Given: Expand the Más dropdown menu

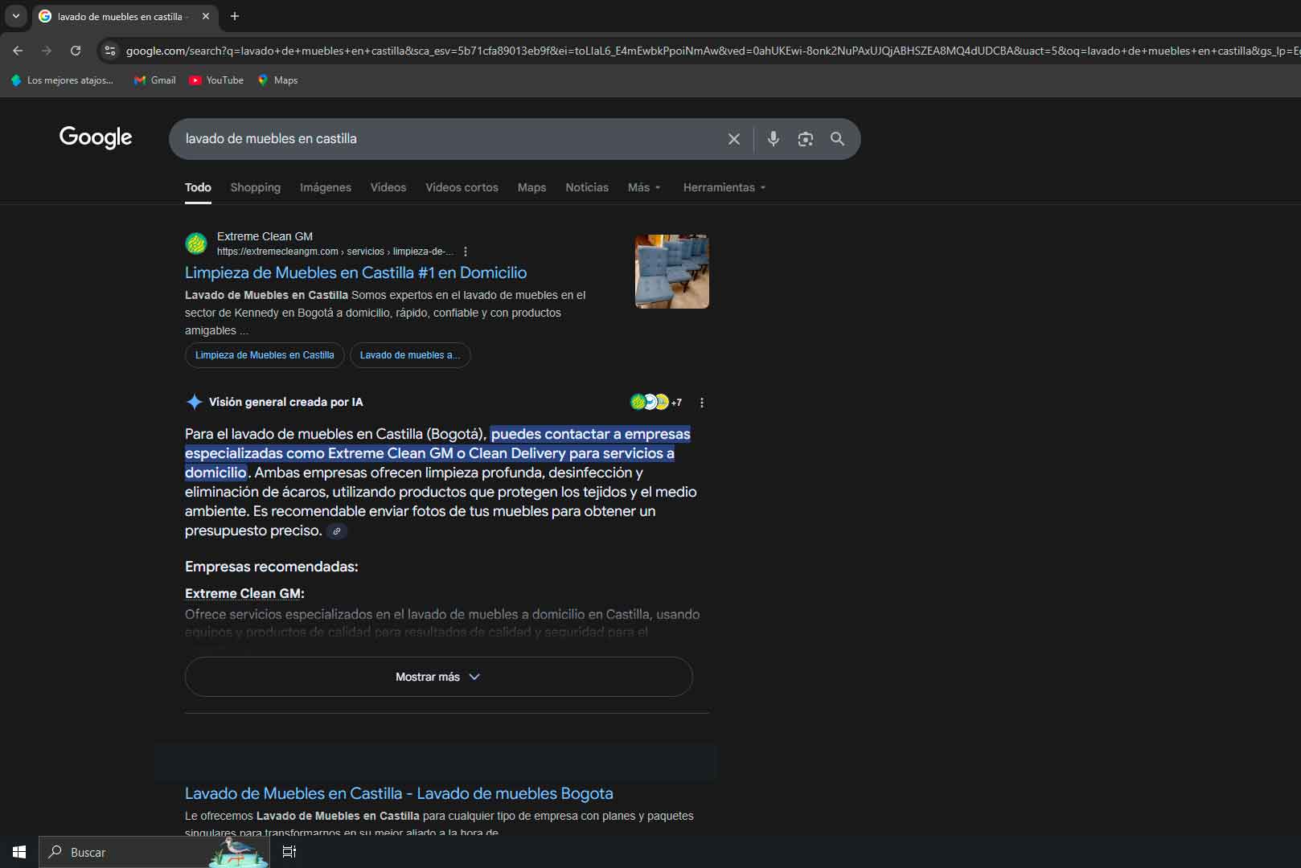Looking at the screenshot, I should point(644,187).
